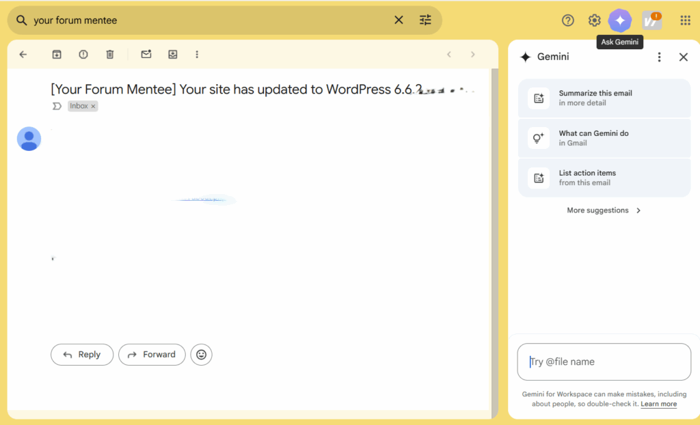The height and width of the screenshot is (425, 700).
Task: Click the blurred link in email body
Action: 204,199
